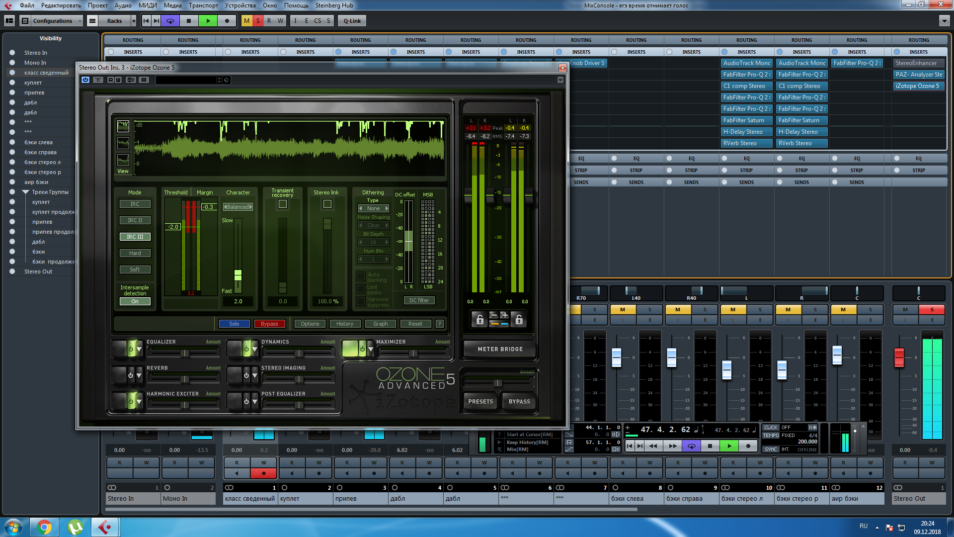Toggle the Cycle loop button in top toolbar
This screenshot has height=537, width=954.
pyautogui.click(x=170, y=21)
